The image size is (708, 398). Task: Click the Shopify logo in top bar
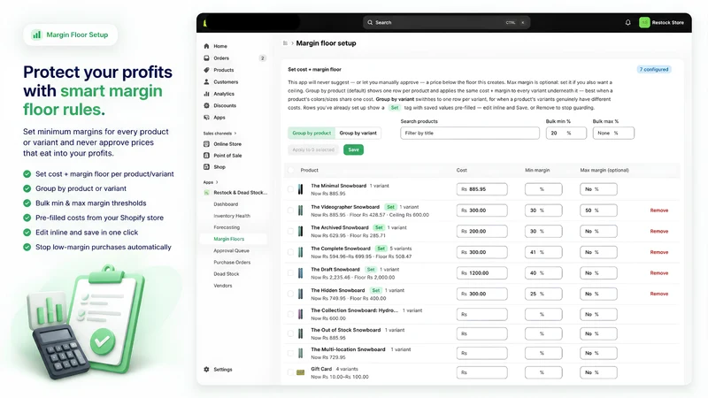click(x=205, y=23)
